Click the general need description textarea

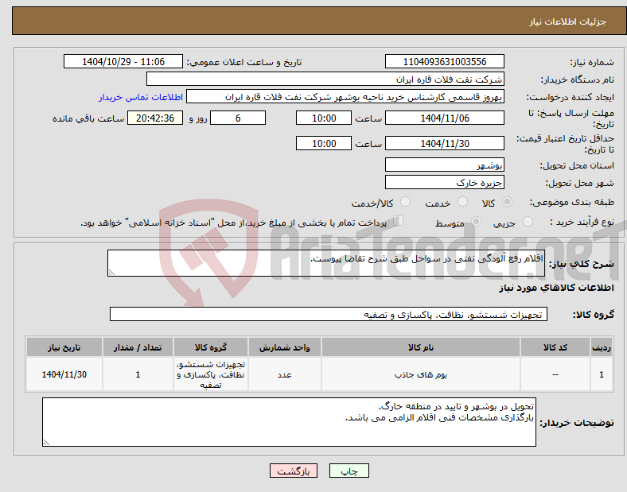click(x=326, y=263)
